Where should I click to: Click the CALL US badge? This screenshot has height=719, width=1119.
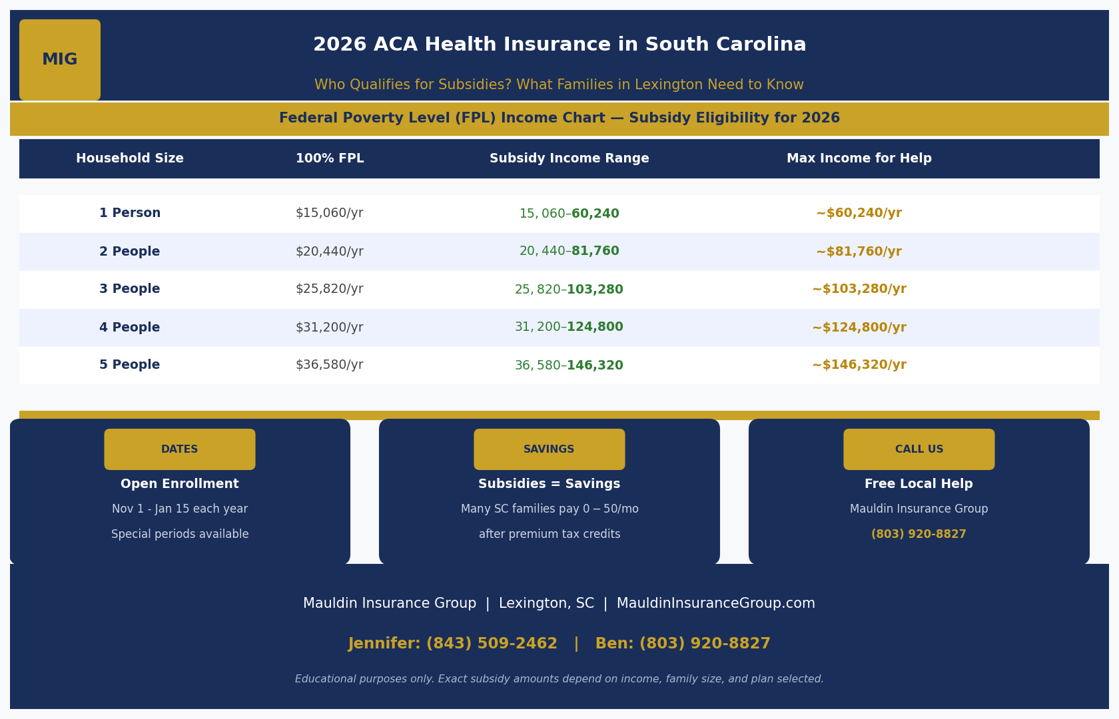919,449
